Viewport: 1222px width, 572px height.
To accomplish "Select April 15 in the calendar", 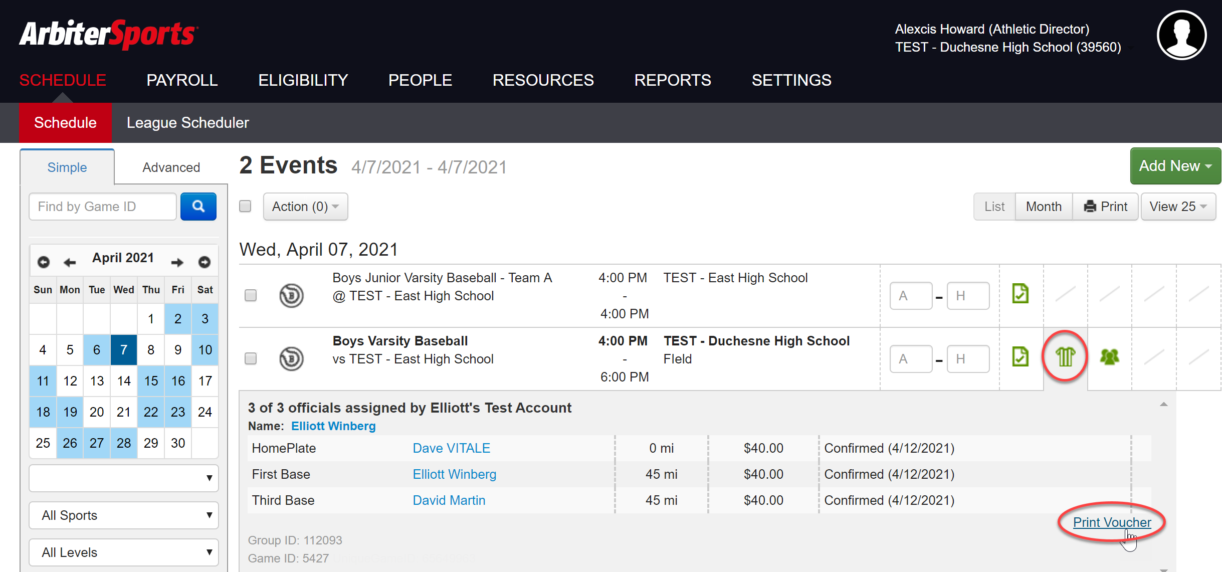I will coord(151,381).
